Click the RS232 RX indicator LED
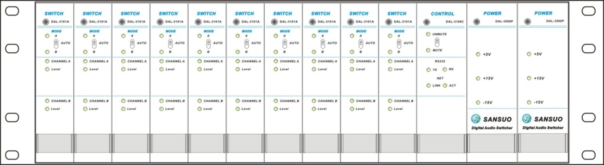The width and height of the screenshot is (604, 165). [x=445, y=69]
